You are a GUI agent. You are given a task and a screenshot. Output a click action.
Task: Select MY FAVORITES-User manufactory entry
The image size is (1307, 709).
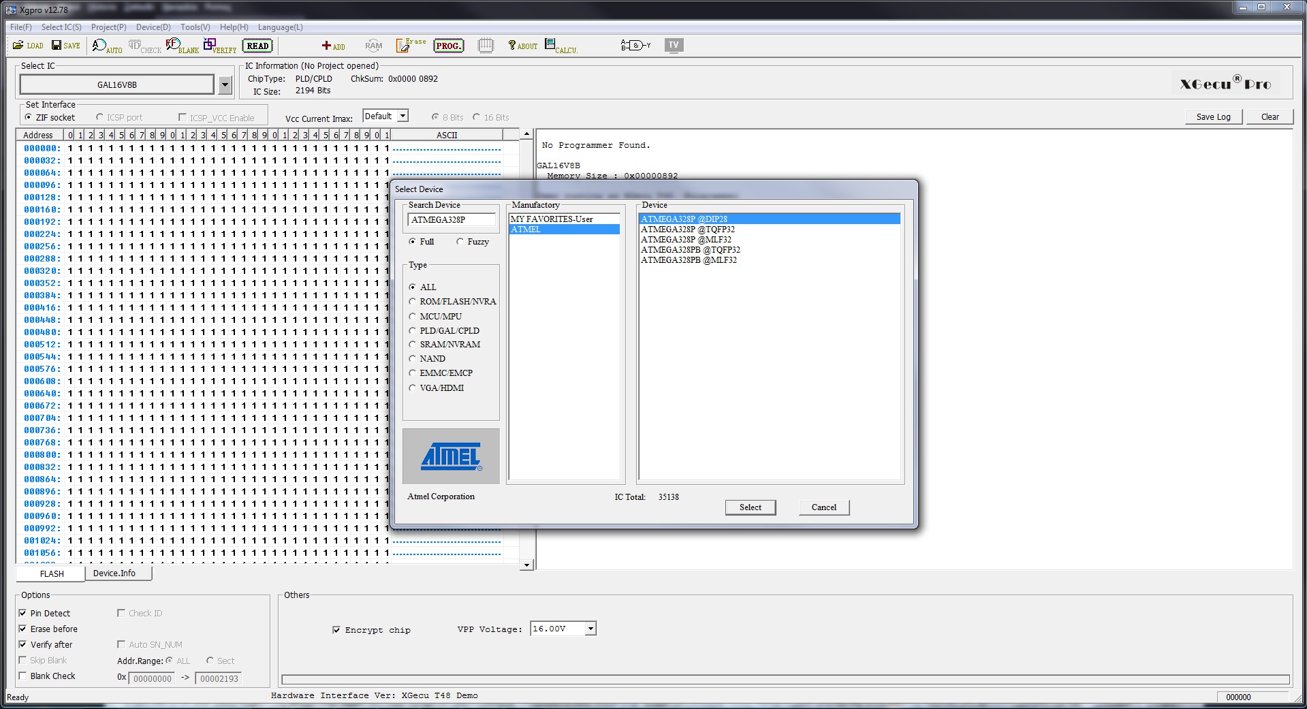(565, 219)
